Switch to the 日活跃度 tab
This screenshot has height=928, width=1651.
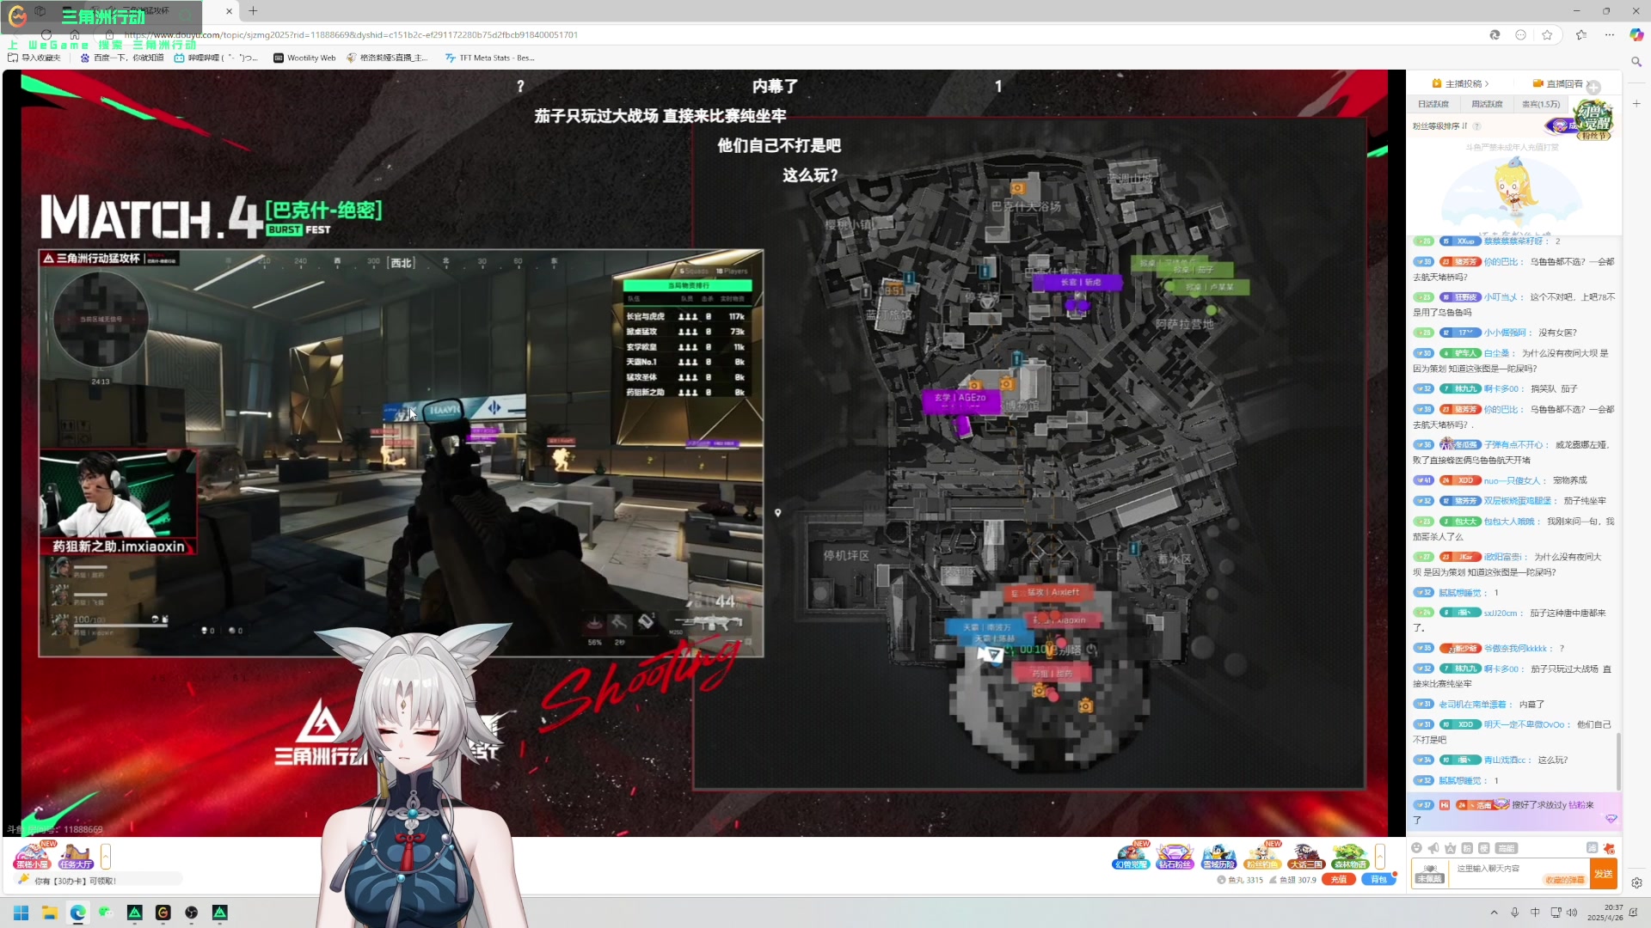click(x=1433, y=104)
